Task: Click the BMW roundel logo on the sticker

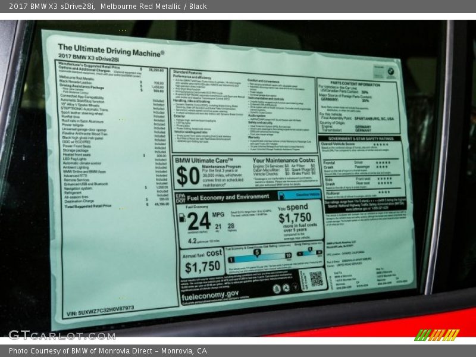Action: [391, 72]
